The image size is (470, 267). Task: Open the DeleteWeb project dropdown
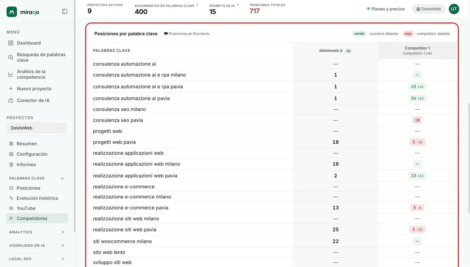tap(37, 128)
